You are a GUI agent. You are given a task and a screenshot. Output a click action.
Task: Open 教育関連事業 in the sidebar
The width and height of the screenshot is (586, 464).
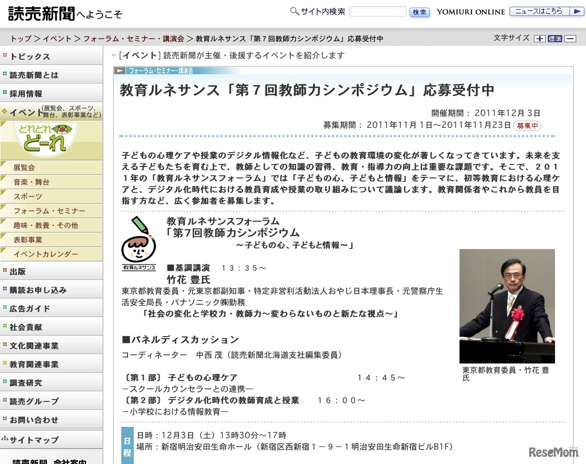pos(51,364)
